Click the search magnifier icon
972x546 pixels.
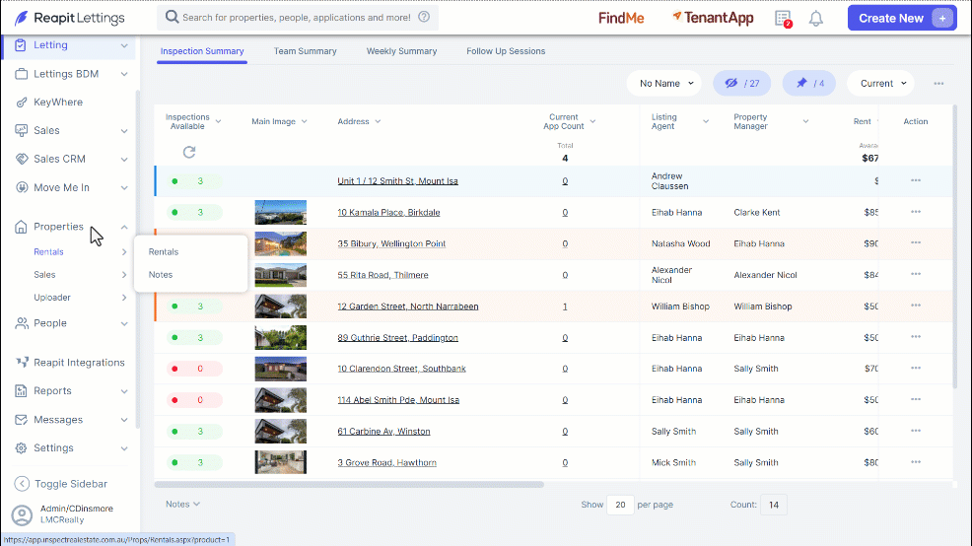pos(172,17)
